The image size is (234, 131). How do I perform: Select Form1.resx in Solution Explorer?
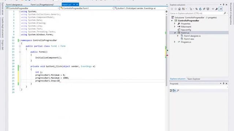(x=189, y=39)
